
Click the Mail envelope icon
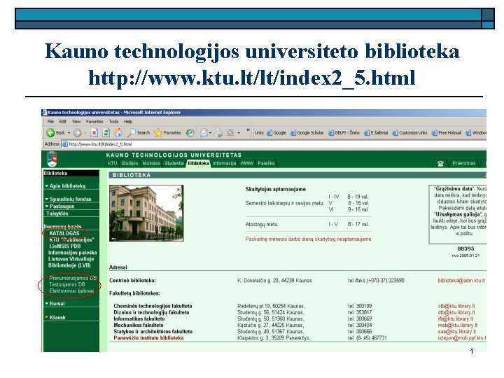click(x=204, y=132)
